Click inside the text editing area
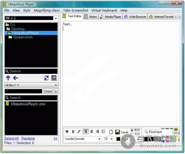Screen dimensions: 185x154 coord(121,74)
